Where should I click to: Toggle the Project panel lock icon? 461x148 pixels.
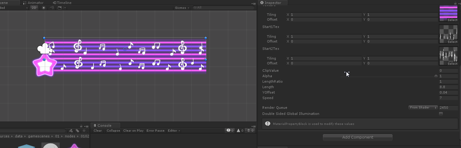click(x=81, y=126)
